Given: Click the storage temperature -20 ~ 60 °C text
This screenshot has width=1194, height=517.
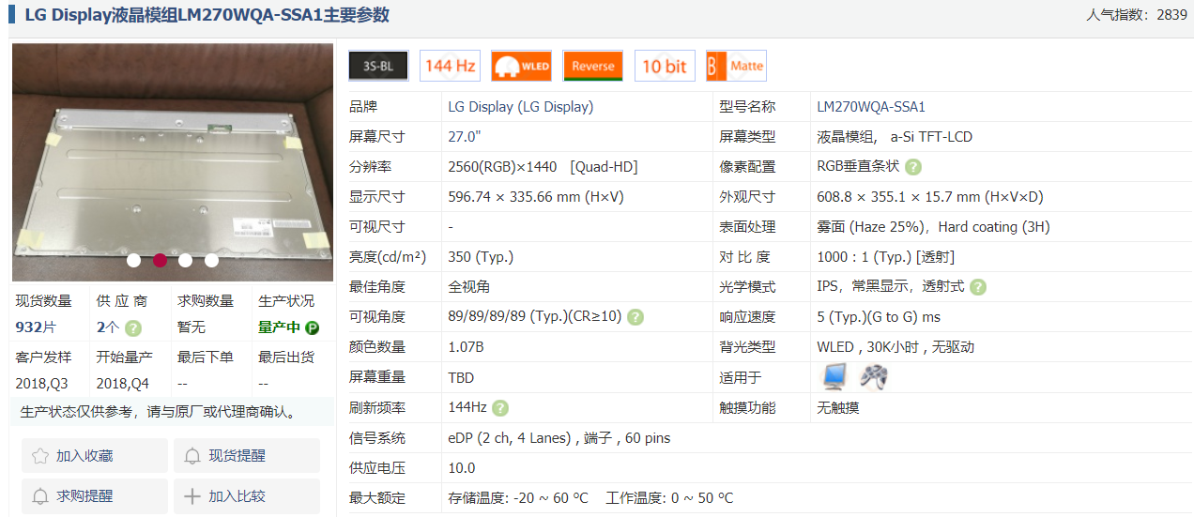Looking at the screenshot, I should [518, 498].
